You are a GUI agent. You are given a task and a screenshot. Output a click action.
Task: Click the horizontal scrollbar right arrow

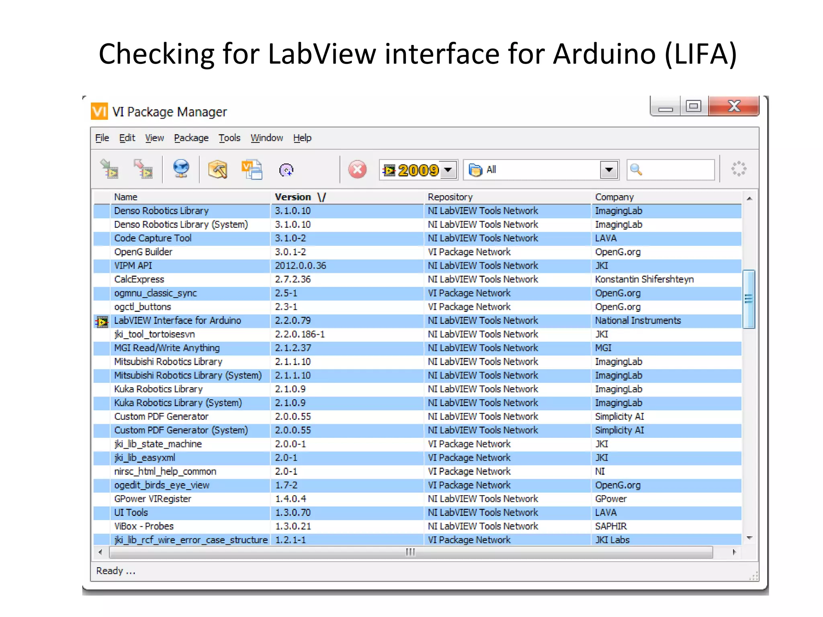(735, 552)
